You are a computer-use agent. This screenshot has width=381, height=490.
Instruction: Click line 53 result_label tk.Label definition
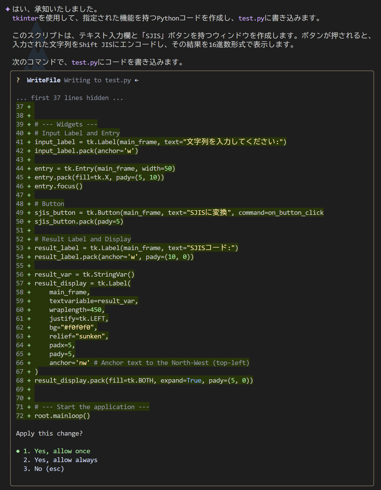[x=136, y=248]
